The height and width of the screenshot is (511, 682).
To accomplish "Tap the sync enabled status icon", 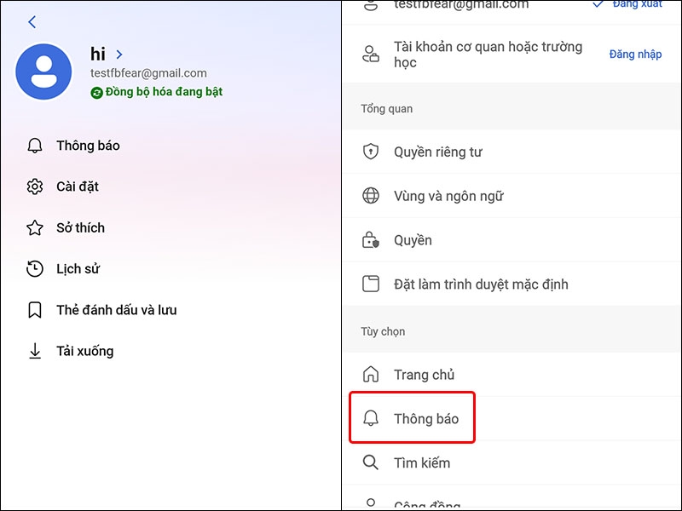I will (x=96, y=93).
